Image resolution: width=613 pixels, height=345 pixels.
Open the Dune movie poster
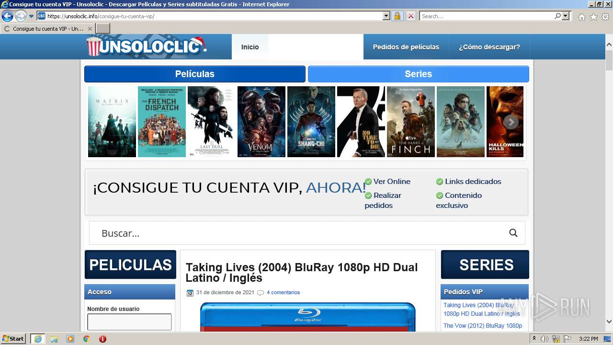(461, 122)
